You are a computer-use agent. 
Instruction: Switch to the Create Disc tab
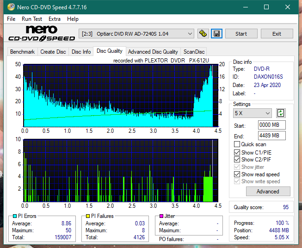tap(53, 52)
